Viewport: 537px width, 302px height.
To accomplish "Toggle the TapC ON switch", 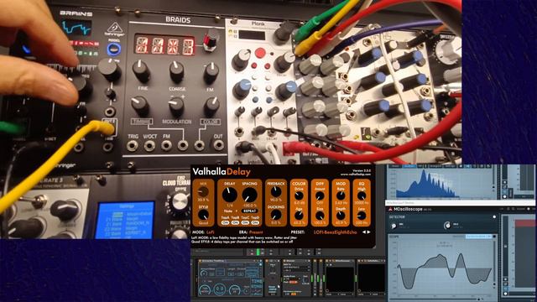I will tap(245, 222).
